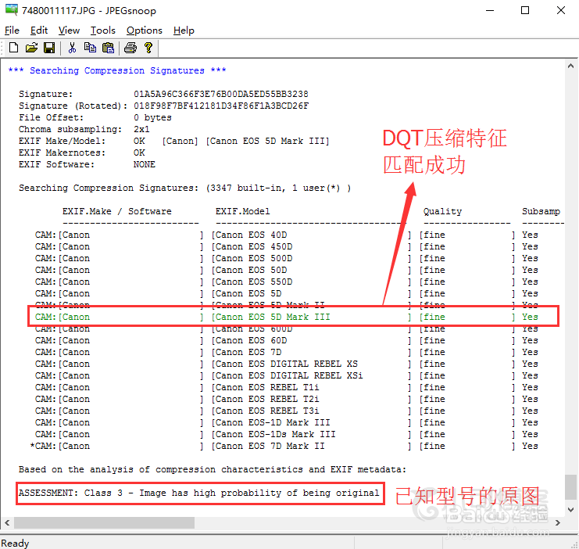This screenshot has height=549, width=579.
Task: Select the Canon EOS 50D row
Action: pos(286,270)
